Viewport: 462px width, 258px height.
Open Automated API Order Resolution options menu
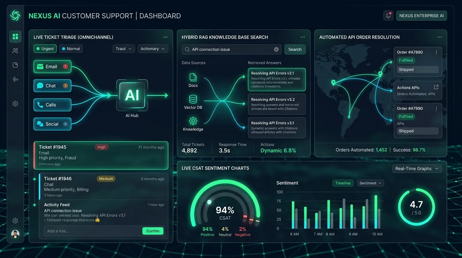(440, 37)
